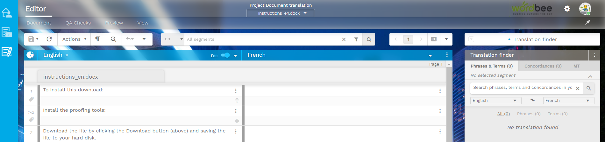Open the Actions dropdown
This screenshot has width=605, height=142.
pyautogui.click(x=74, y=39)
